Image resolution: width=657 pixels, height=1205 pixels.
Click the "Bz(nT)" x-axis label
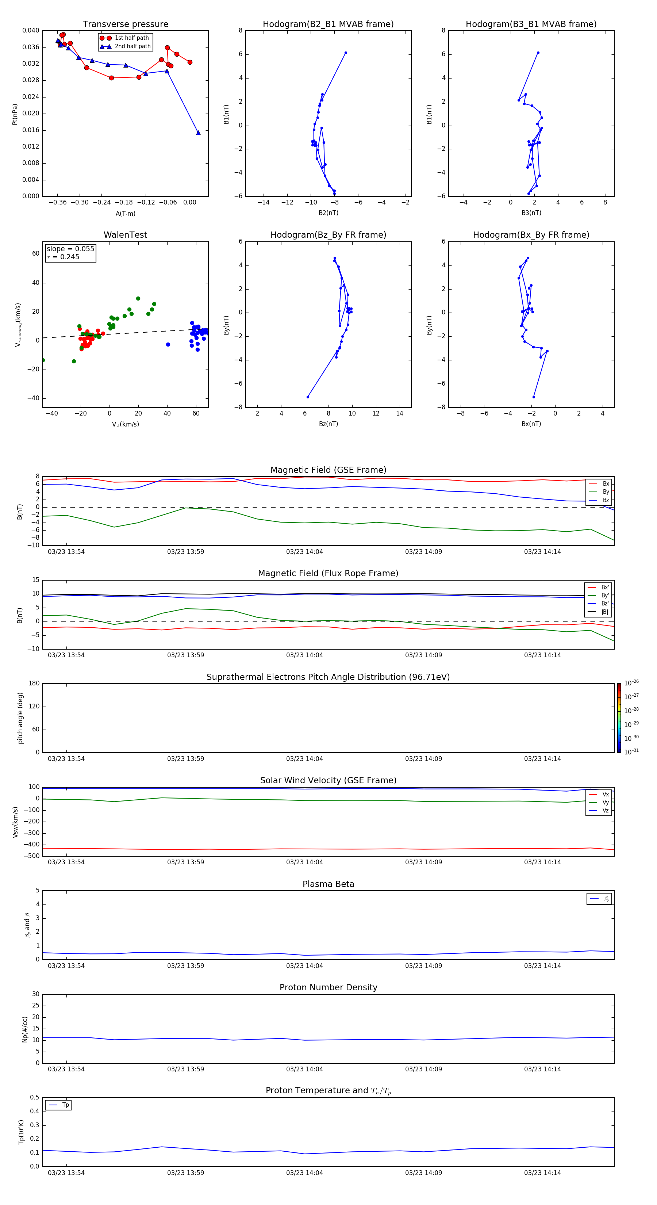328,424
